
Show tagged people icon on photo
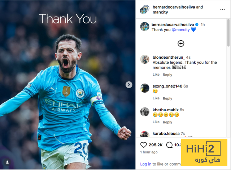pyautogui.click(x=7, y=162)
